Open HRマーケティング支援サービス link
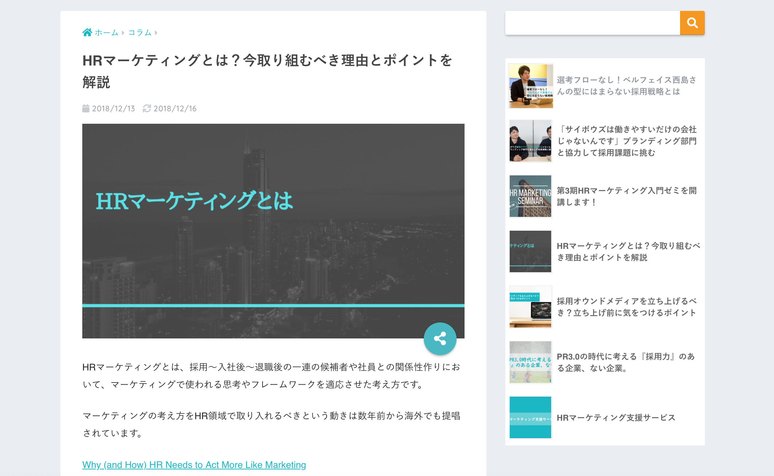 (x=616, y=417)
